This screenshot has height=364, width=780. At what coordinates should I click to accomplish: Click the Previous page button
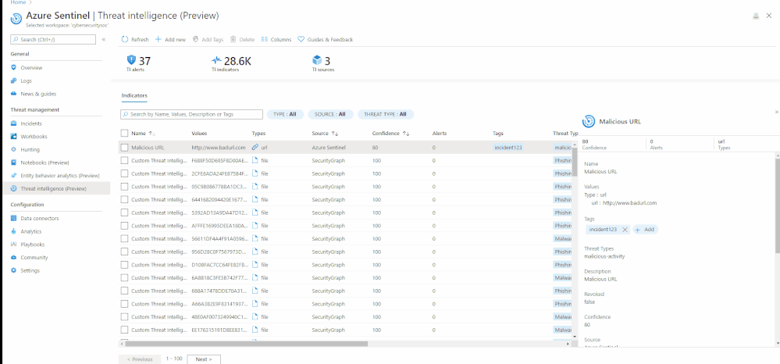coord(139,359)
